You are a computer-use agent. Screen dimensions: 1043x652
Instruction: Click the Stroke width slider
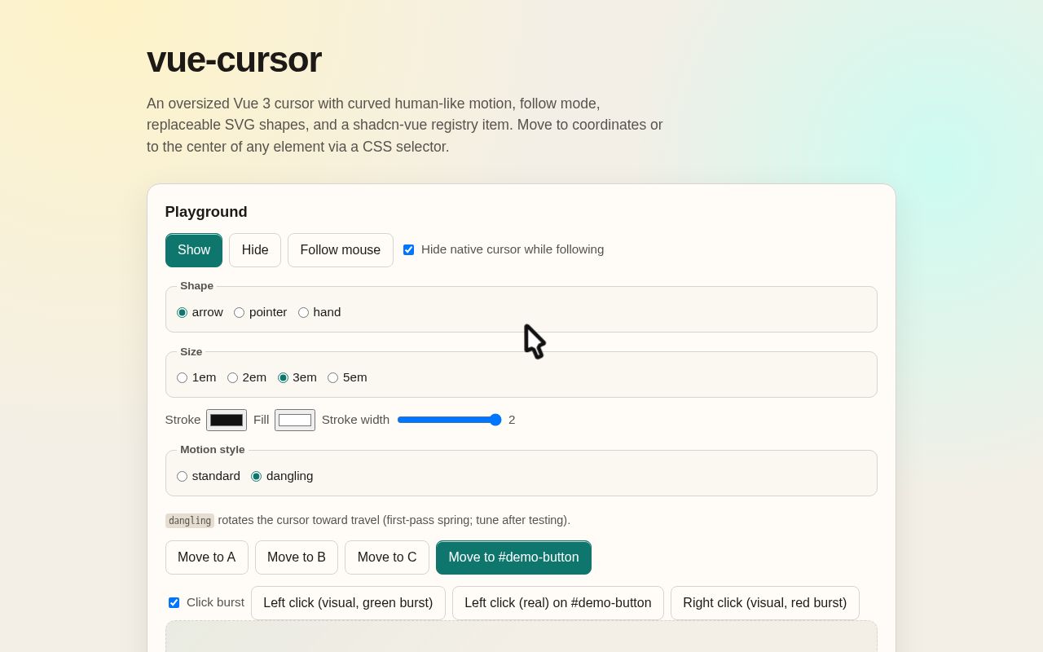pyautogui.click(x=449, y=420)
